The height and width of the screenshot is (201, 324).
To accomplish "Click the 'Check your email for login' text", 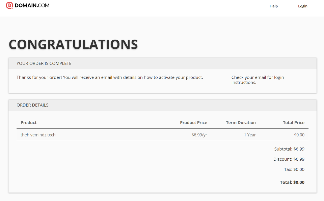I will coord(258,78).
